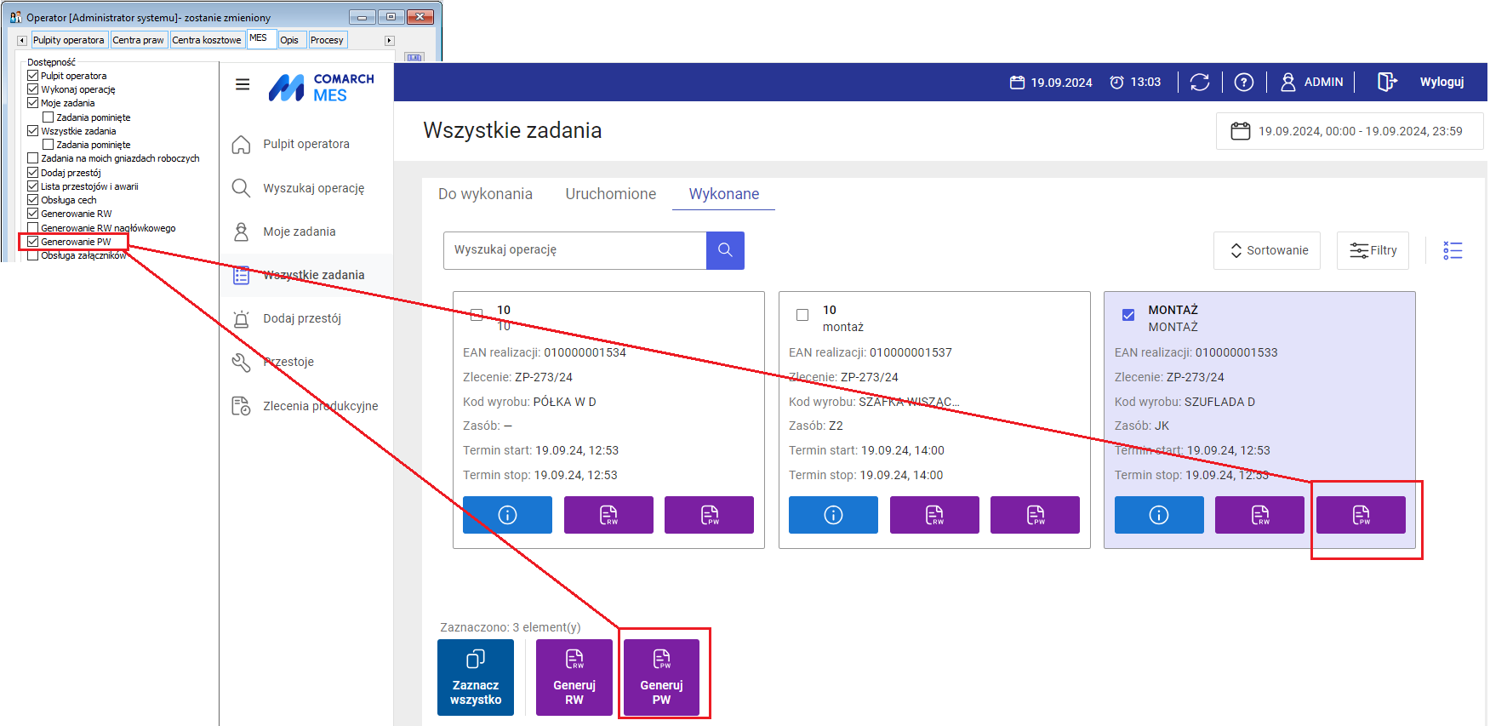1490x726 pixels.
Task: Select checkbox on montaż task card
Action: [x=802, y=315]
